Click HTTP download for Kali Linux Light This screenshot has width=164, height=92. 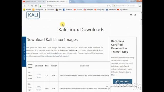pyautogui.click(x=38, y=87)
